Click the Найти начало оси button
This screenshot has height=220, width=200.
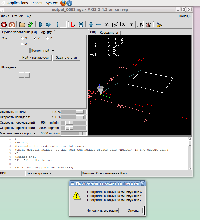point(35,58)
